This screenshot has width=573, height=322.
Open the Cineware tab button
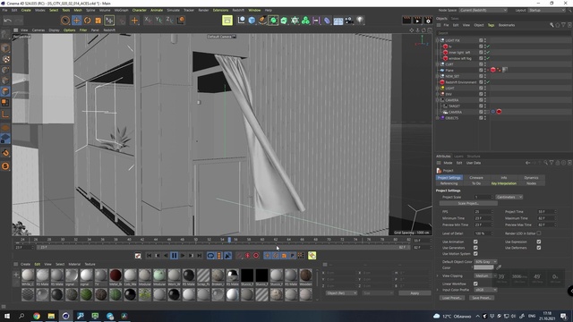[476, 177]
